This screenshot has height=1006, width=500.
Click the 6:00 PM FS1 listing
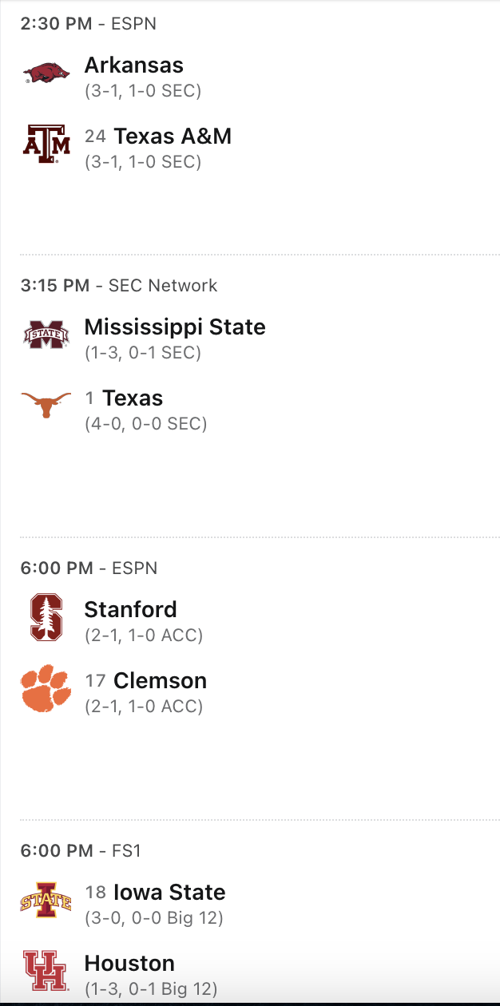(81, 850)
